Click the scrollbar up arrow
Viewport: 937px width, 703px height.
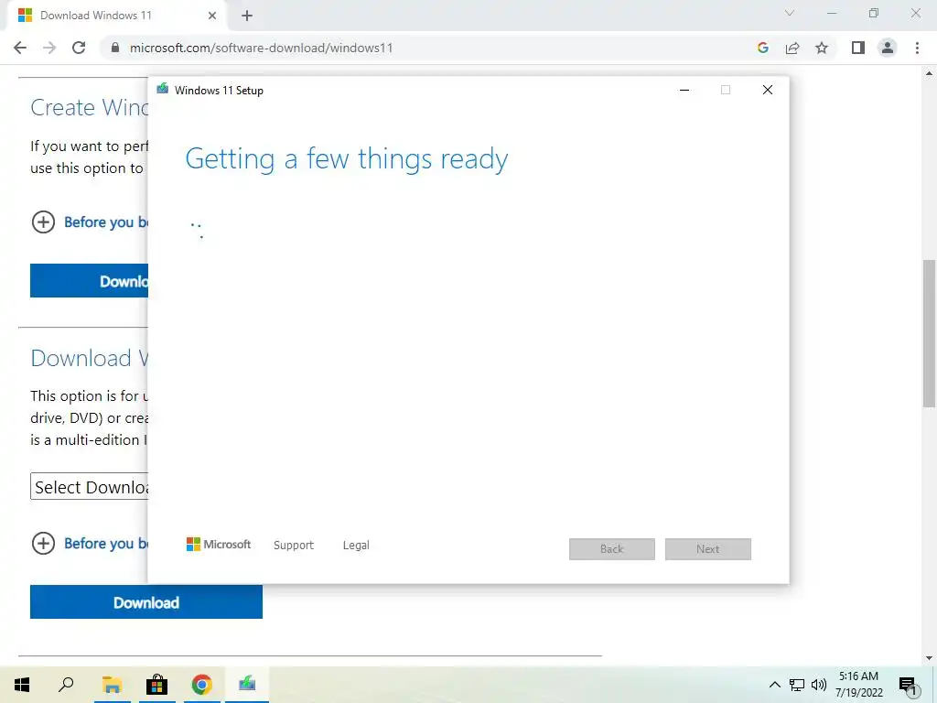tap(929, 73)
